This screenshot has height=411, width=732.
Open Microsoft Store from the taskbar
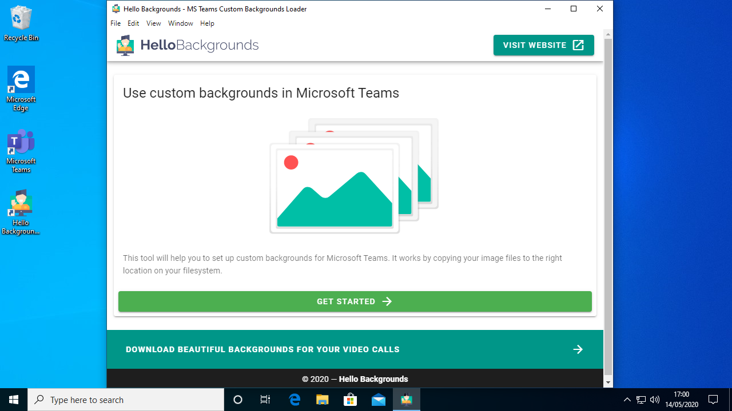350,400
